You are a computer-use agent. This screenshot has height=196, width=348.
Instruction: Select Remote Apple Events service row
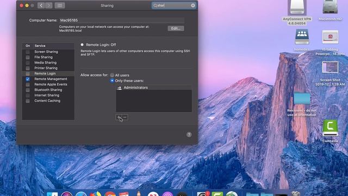tap(48, 84)
